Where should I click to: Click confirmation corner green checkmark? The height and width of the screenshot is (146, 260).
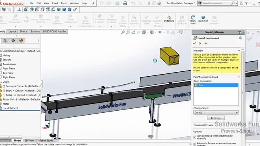(x=249, y=39)
